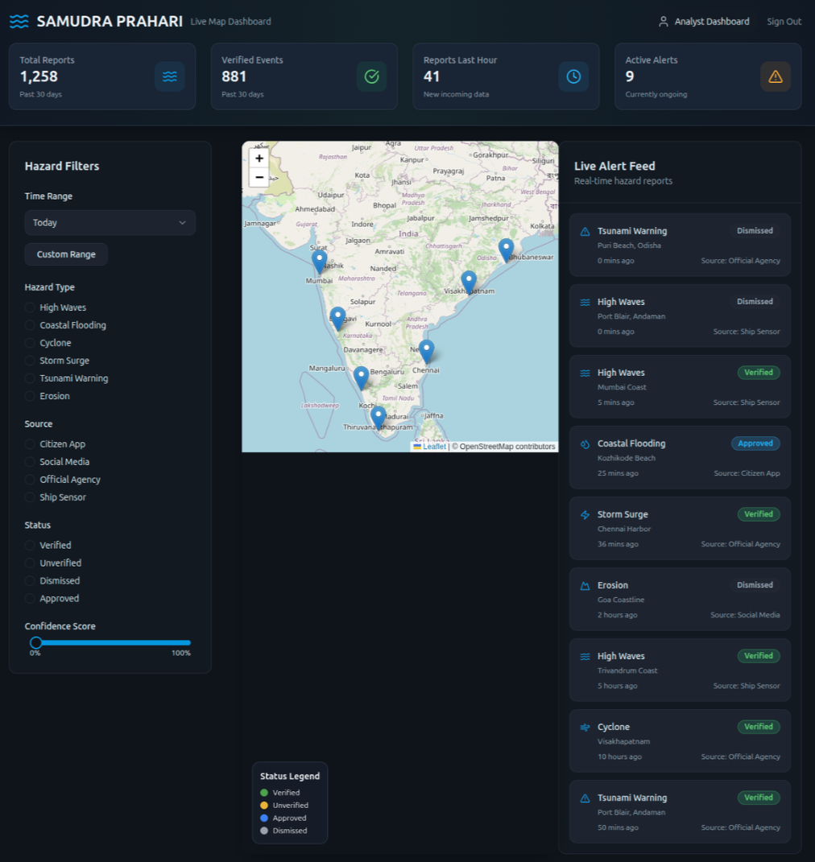Click the storm surge icon for Chennai Harbor
The height and width of the screenshot is (862, 815).
tap(585, 514)
